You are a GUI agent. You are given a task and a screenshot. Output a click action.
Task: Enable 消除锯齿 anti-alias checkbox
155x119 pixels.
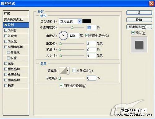74,71
